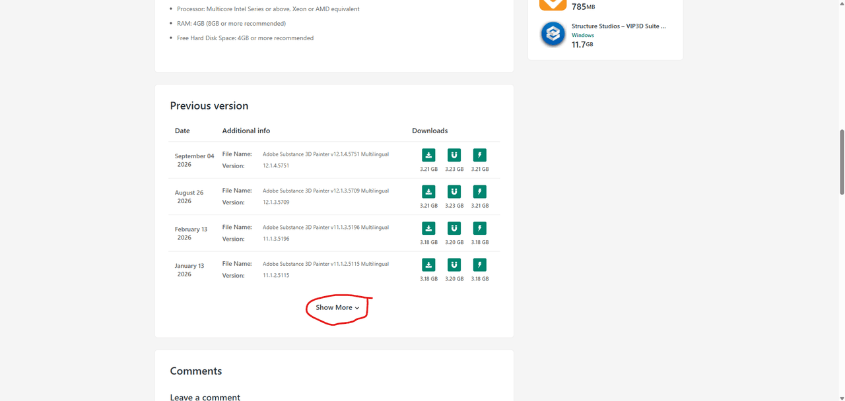Screen dimensions: 845x401
Task: Click file name Adobe Substance 3D Painter v11.1.3.5196 Multilingual
Action: [325, 228]
